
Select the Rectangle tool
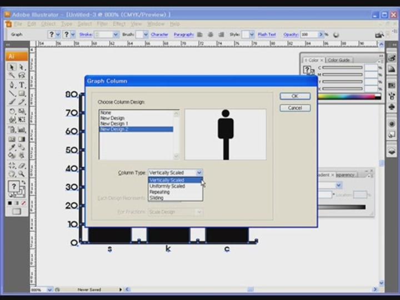22,93
